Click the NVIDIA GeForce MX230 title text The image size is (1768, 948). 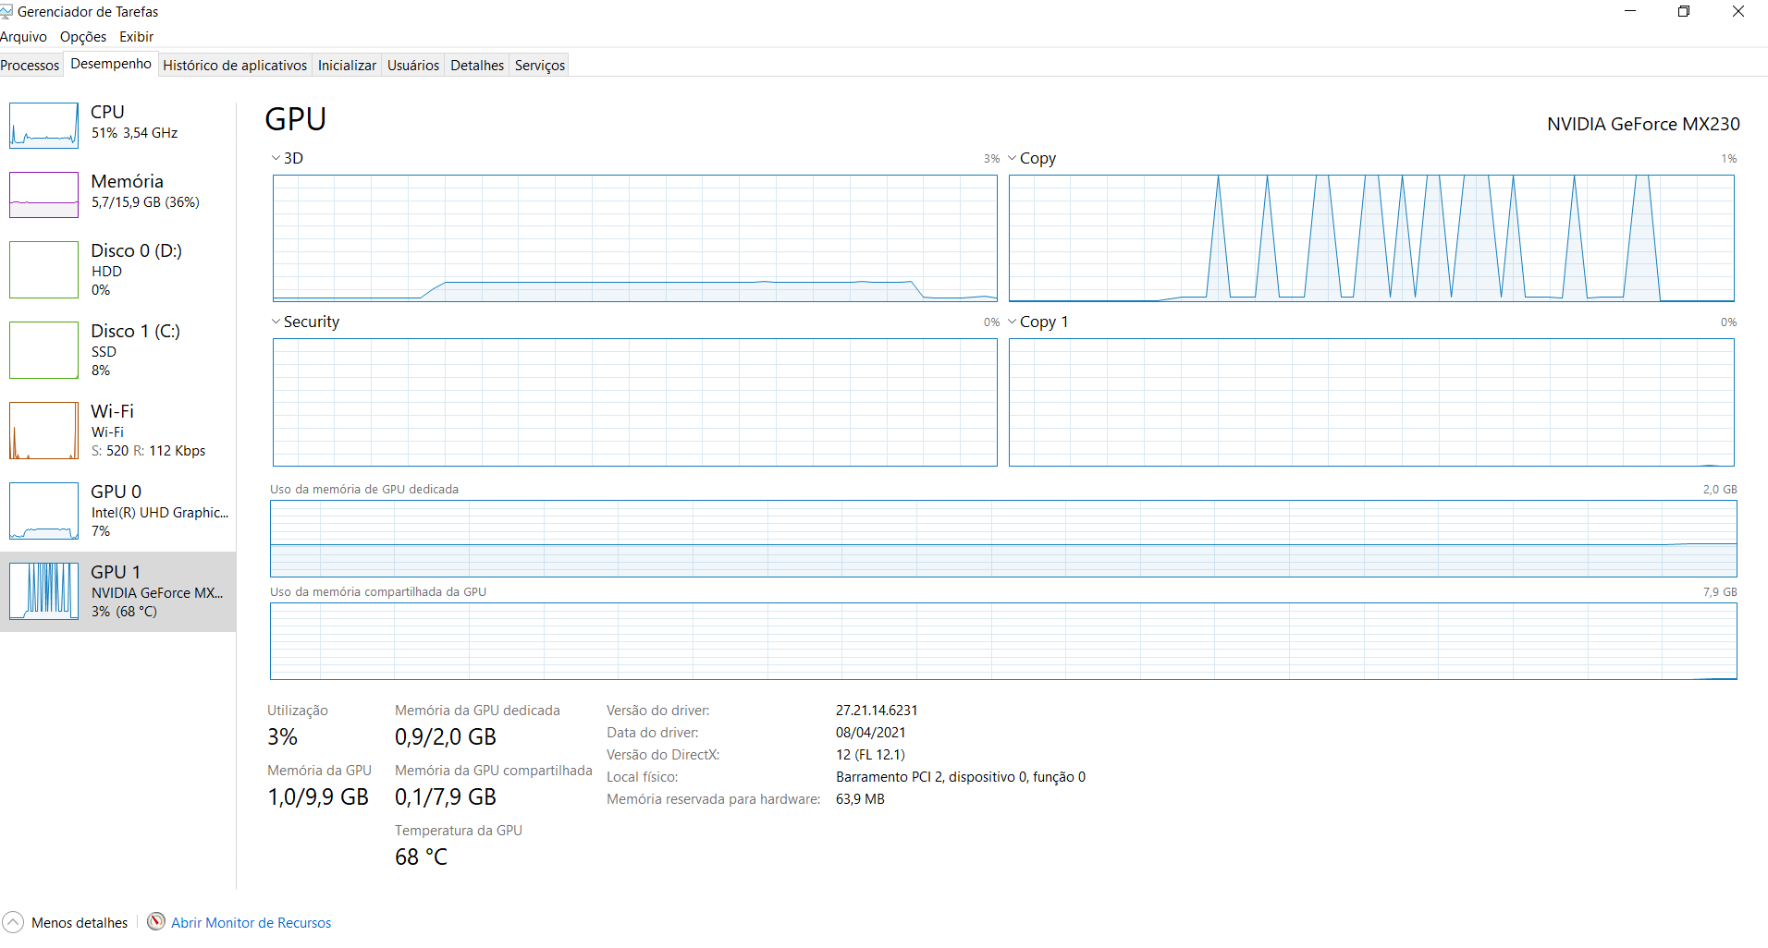tap(1643, 124)
